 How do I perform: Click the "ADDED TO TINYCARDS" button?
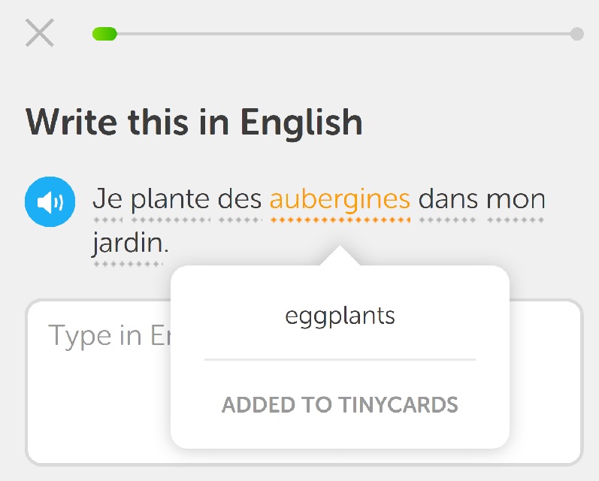point(340,405)
